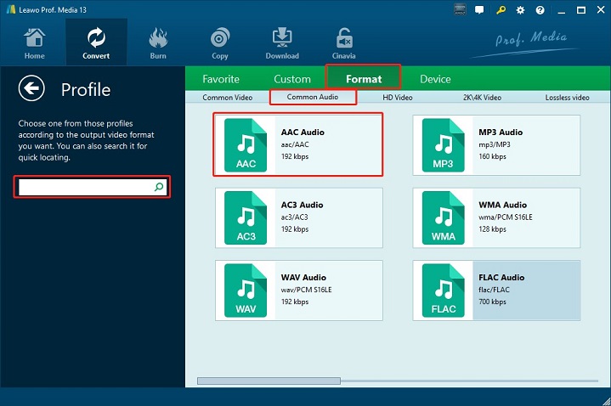Screen dimensions: 611x406
Task: Choose the WMA Audio profile title
Action: pos(503,205)
